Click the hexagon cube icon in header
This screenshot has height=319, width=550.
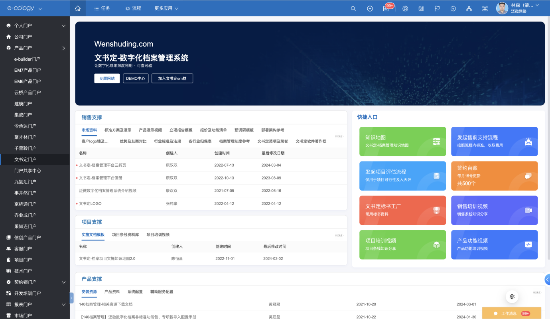pyautogui.click(x=453, y=8)
